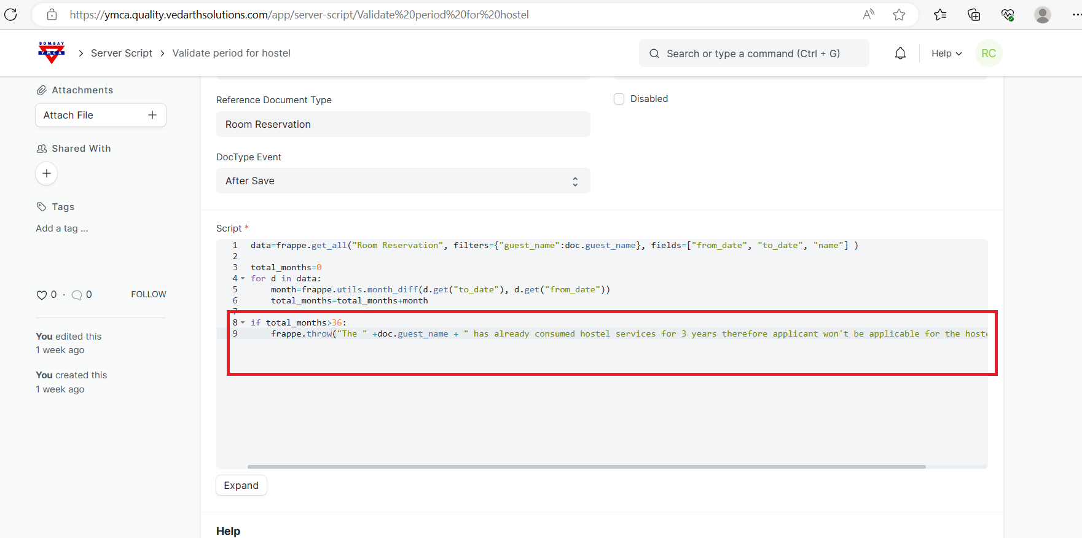Click the browser refresh icon
The image size is (1082, 538).
point(11,15)
